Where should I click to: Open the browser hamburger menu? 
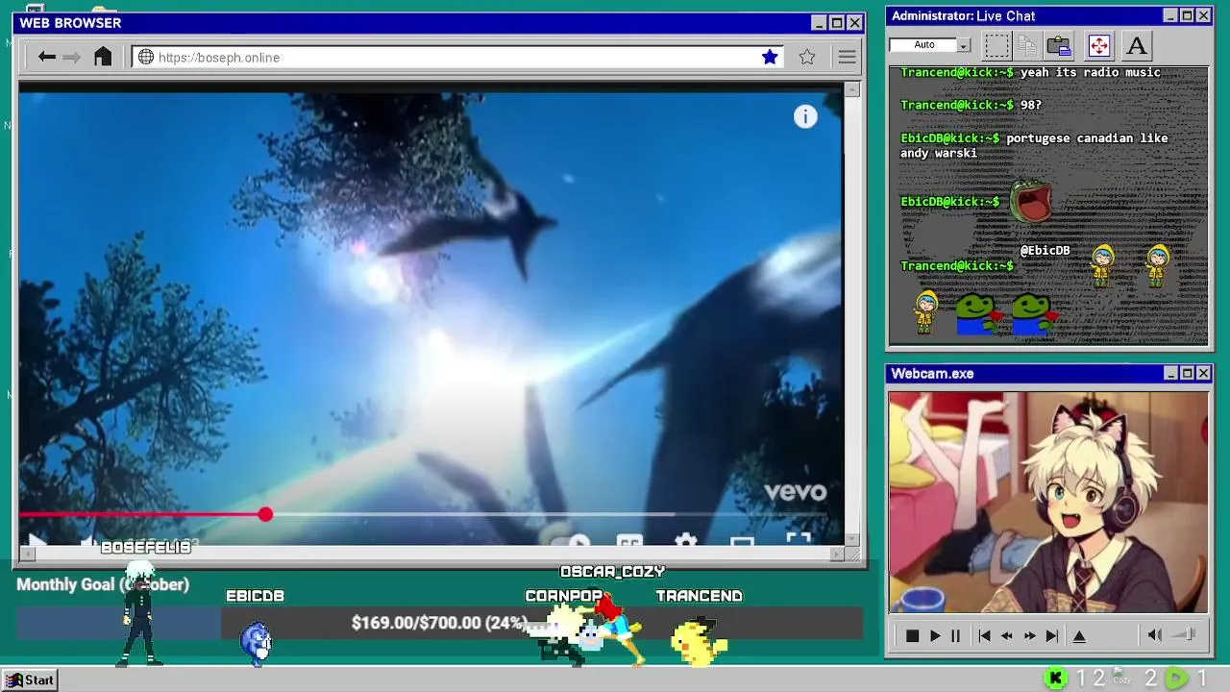coord(847,58)
